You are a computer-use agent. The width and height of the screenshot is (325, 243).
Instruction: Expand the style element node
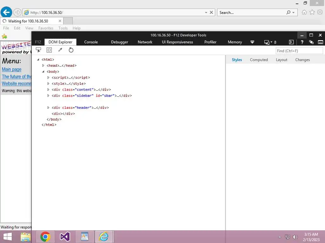point(48,84)
